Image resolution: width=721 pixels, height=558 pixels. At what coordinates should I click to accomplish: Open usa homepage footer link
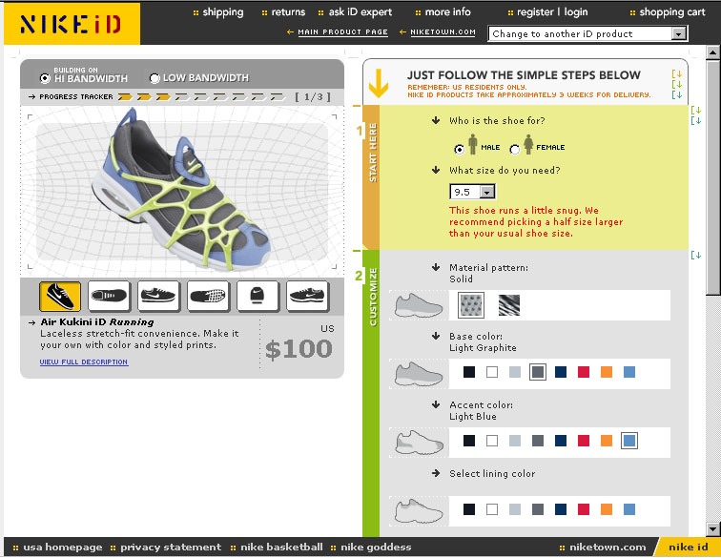coord(63,547)
